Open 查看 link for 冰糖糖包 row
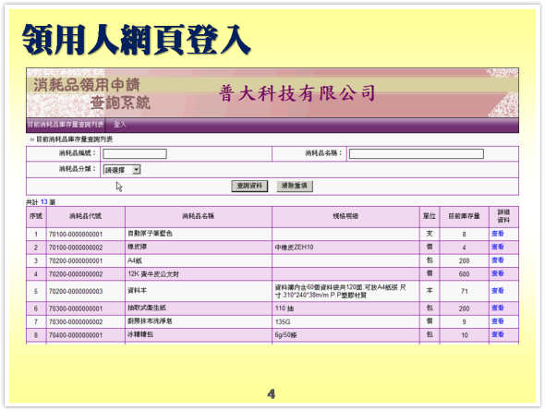 [x=497, y=334]
